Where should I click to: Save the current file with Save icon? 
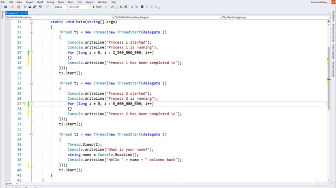(30, 7)
